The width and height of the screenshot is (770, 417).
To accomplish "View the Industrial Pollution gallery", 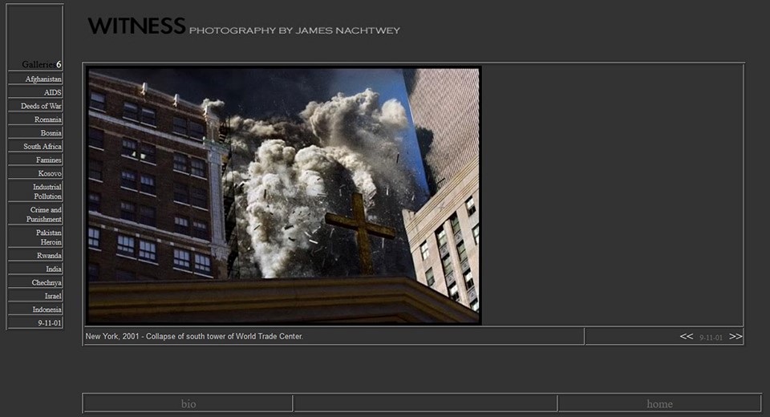I will point(47,192).
